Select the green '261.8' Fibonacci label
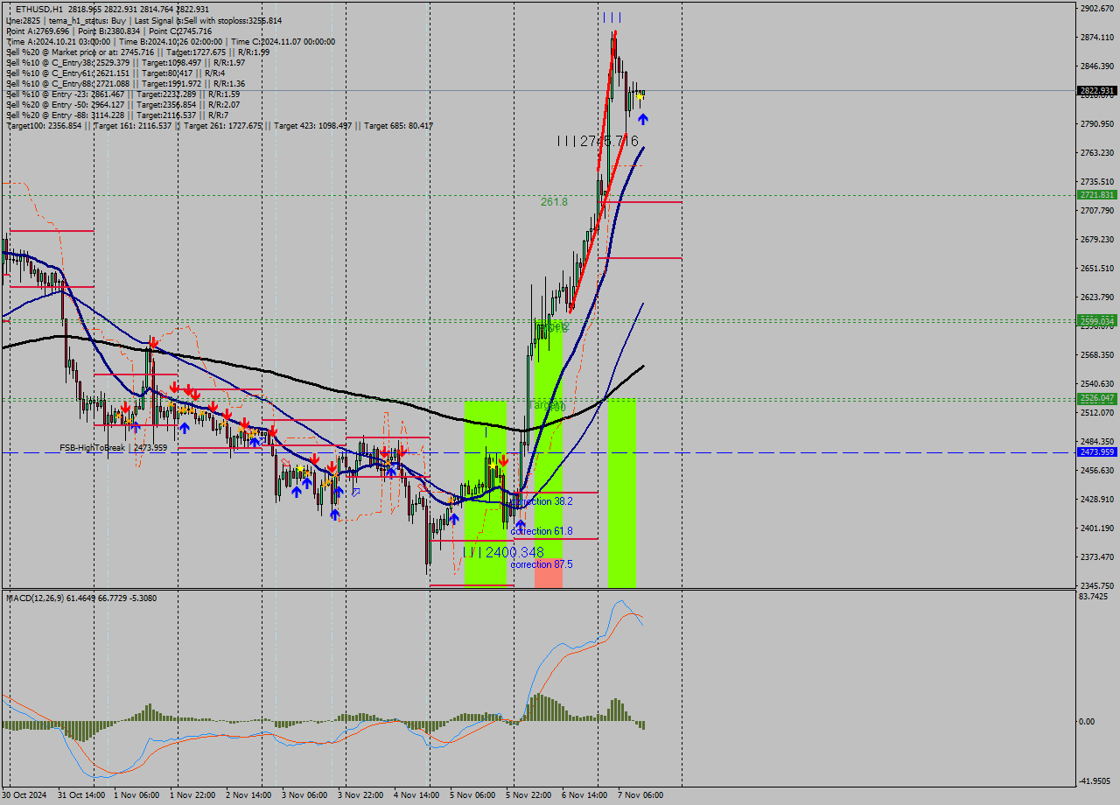Image resolution: width=1120 pixels, height=805 pixels. [554, 201]
